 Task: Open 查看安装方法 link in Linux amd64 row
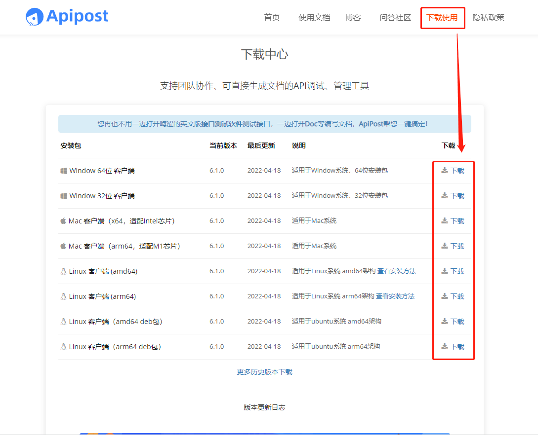click(397, 271)
